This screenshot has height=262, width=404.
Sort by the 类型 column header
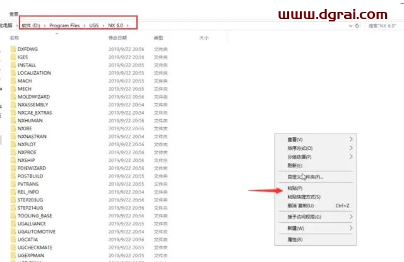(x=158, y=38)
